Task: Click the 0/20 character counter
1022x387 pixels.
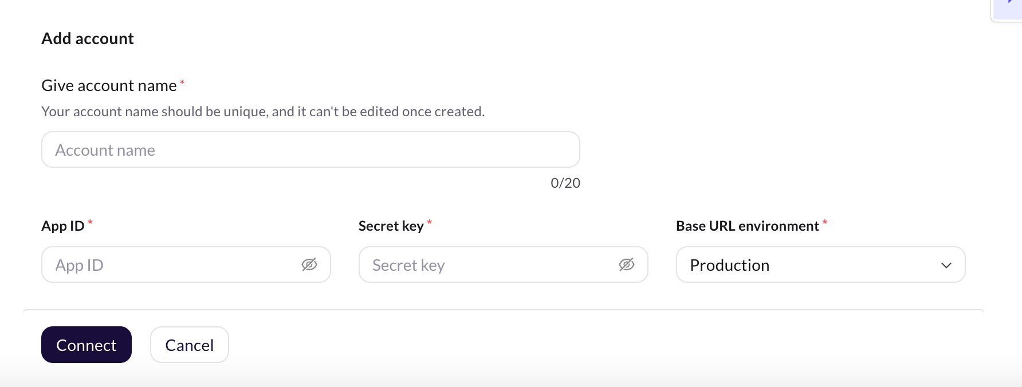Action: (x=565, y=183)
